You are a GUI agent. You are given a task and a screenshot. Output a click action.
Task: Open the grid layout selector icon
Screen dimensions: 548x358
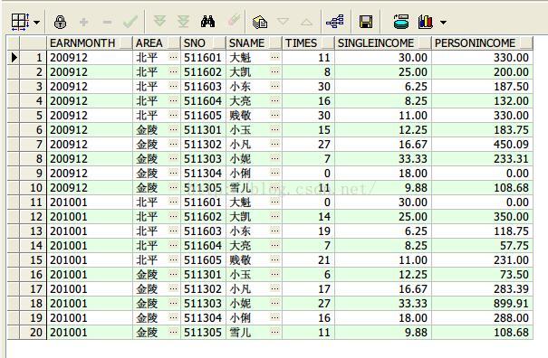(x=20, y=22)
